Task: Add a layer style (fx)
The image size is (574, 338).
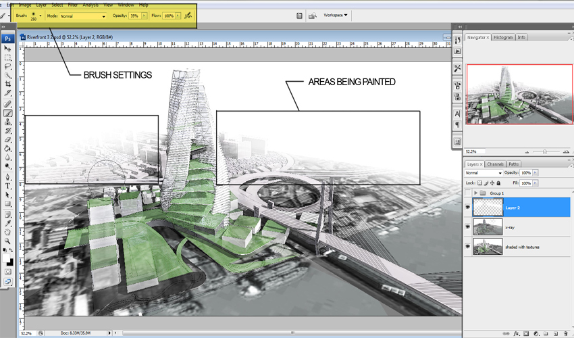Action: coord(516,333)
